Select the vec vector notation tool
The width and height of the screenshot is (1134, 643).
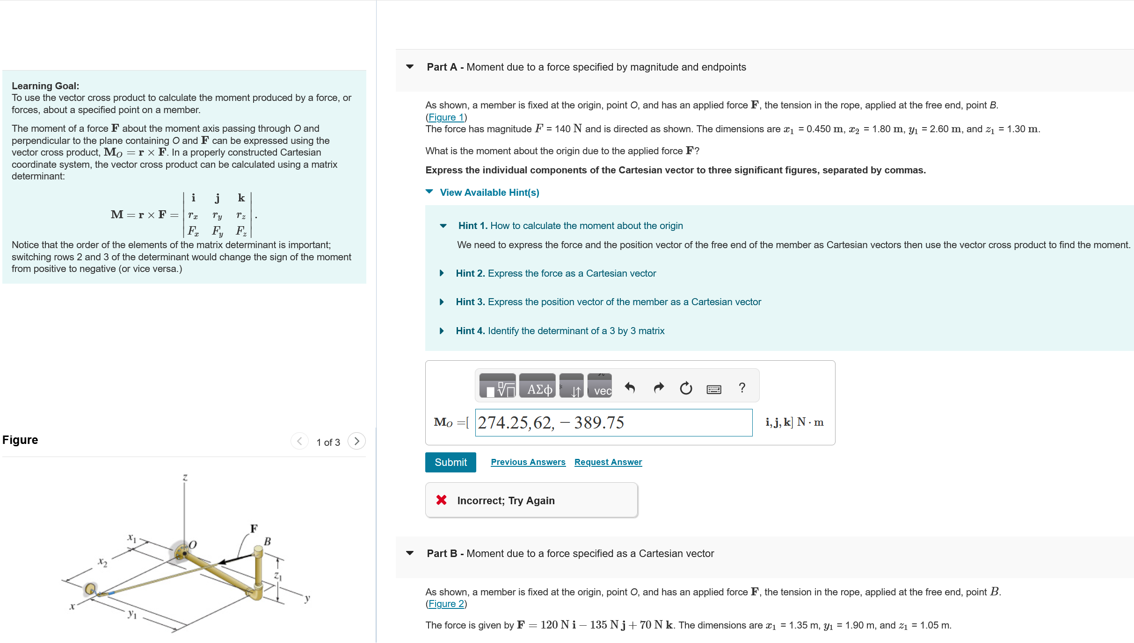pyautogui.click(x=600, y=386)
